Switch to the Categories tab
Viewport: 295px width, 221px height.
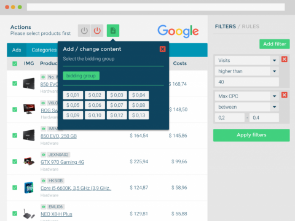[44, 50]
